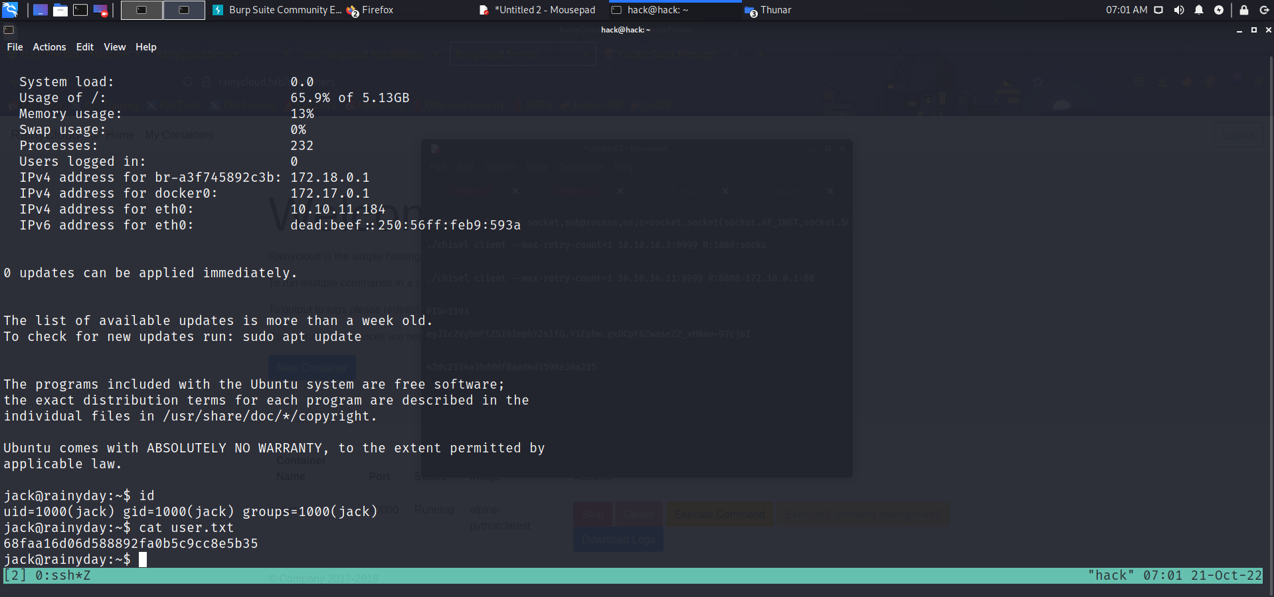This screenshot has height=597, width=1274.
Task: Click the terminal cursor at last prompt
Action: [143, 560]
